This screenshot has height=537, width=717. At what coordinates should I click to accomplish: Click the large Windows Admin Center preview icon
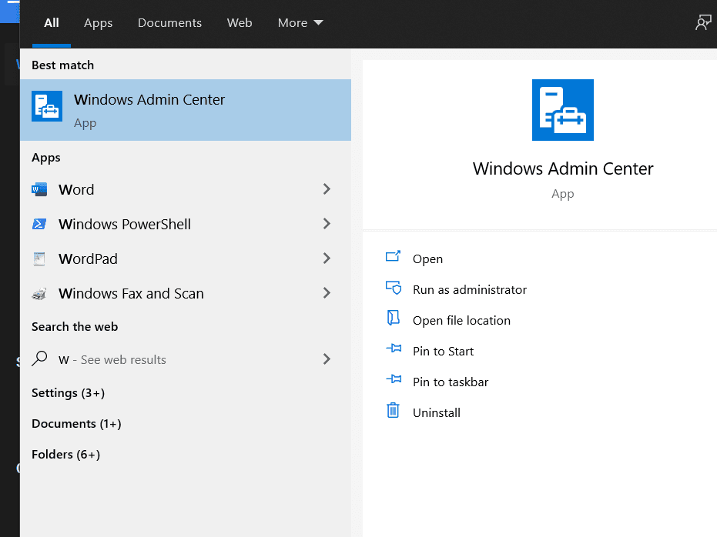[562, 110]
